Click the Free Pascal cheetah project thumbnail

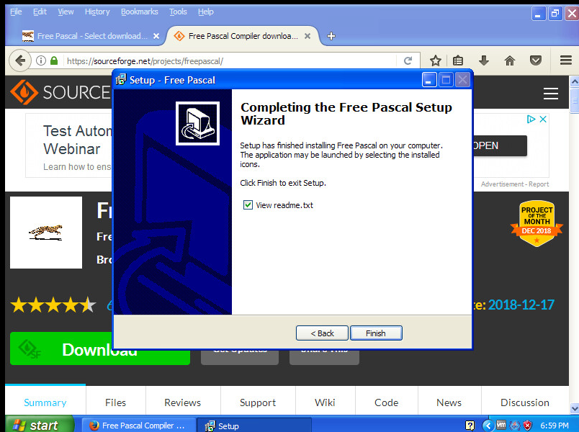(x=46, y=233)
